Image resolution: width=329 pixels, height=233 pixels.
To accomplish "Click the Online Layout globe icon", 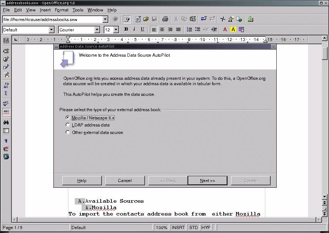I will [x=6, y=157].
